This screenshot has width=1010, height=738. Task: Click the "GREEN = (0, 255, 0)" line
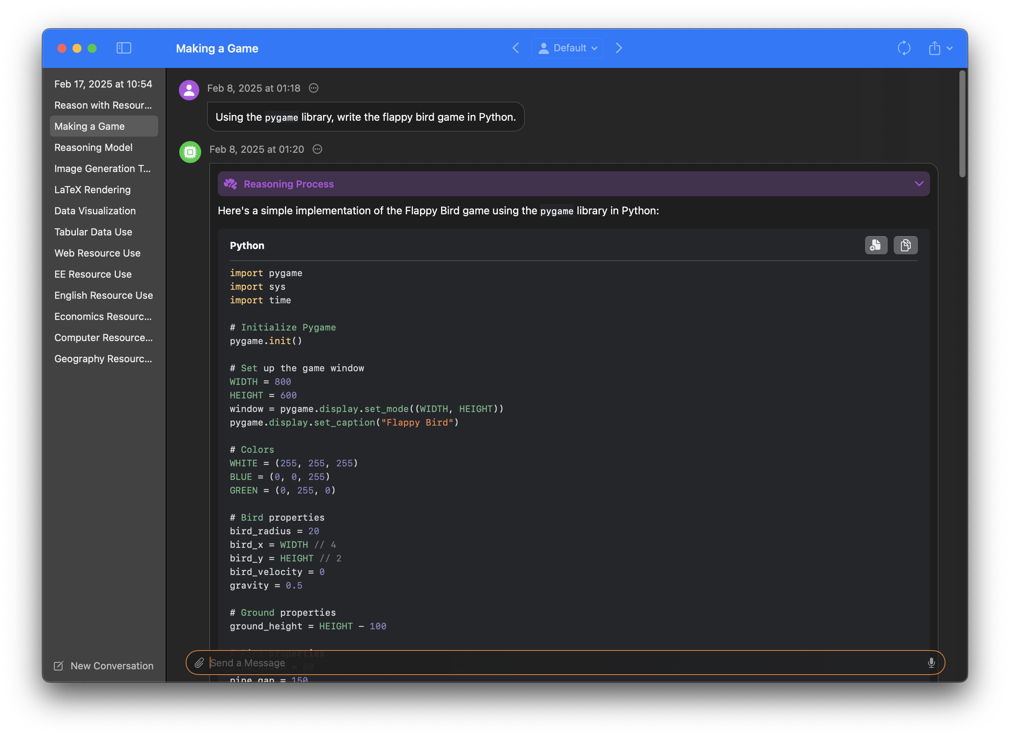[282, 490]
